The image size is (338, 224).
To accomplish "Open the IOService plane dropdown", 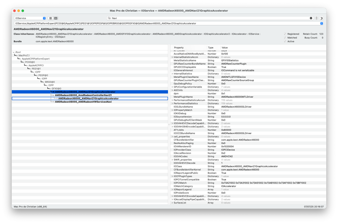I will 30,18.
